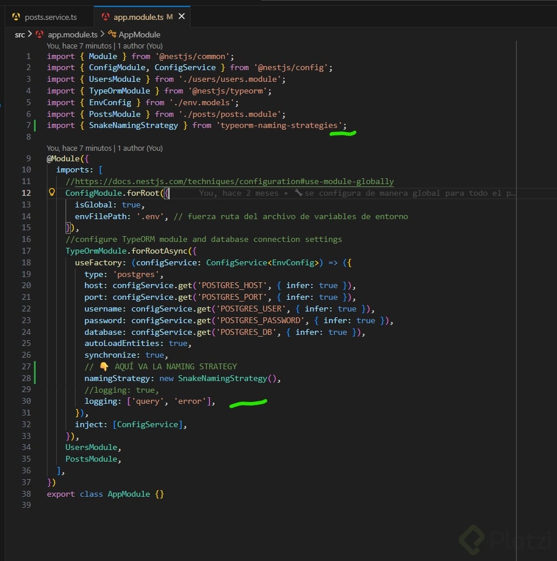
Task: Click the CodeLens above the @Module decorator
Action: click(104, 148)
